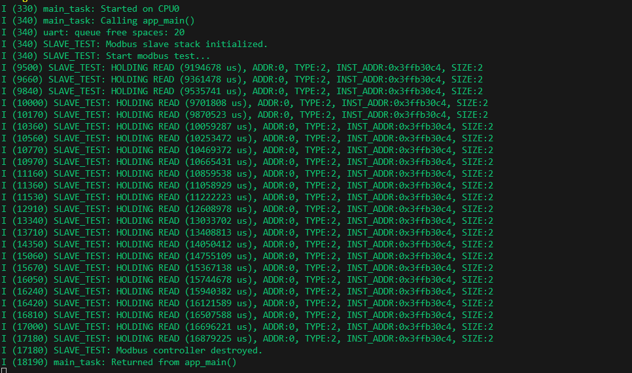632x373 pixels.
Task: Click the log line stamped (12910)
Action: pos(247,209)
